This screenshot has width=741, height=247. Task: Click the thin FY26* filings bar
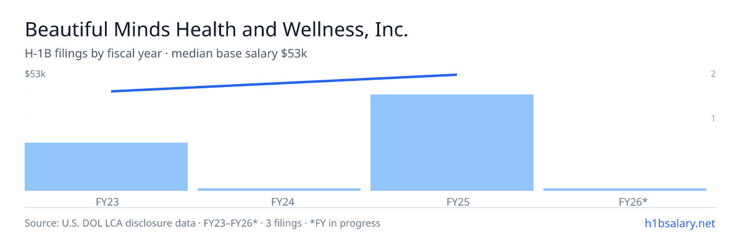(x=625, y=190)
